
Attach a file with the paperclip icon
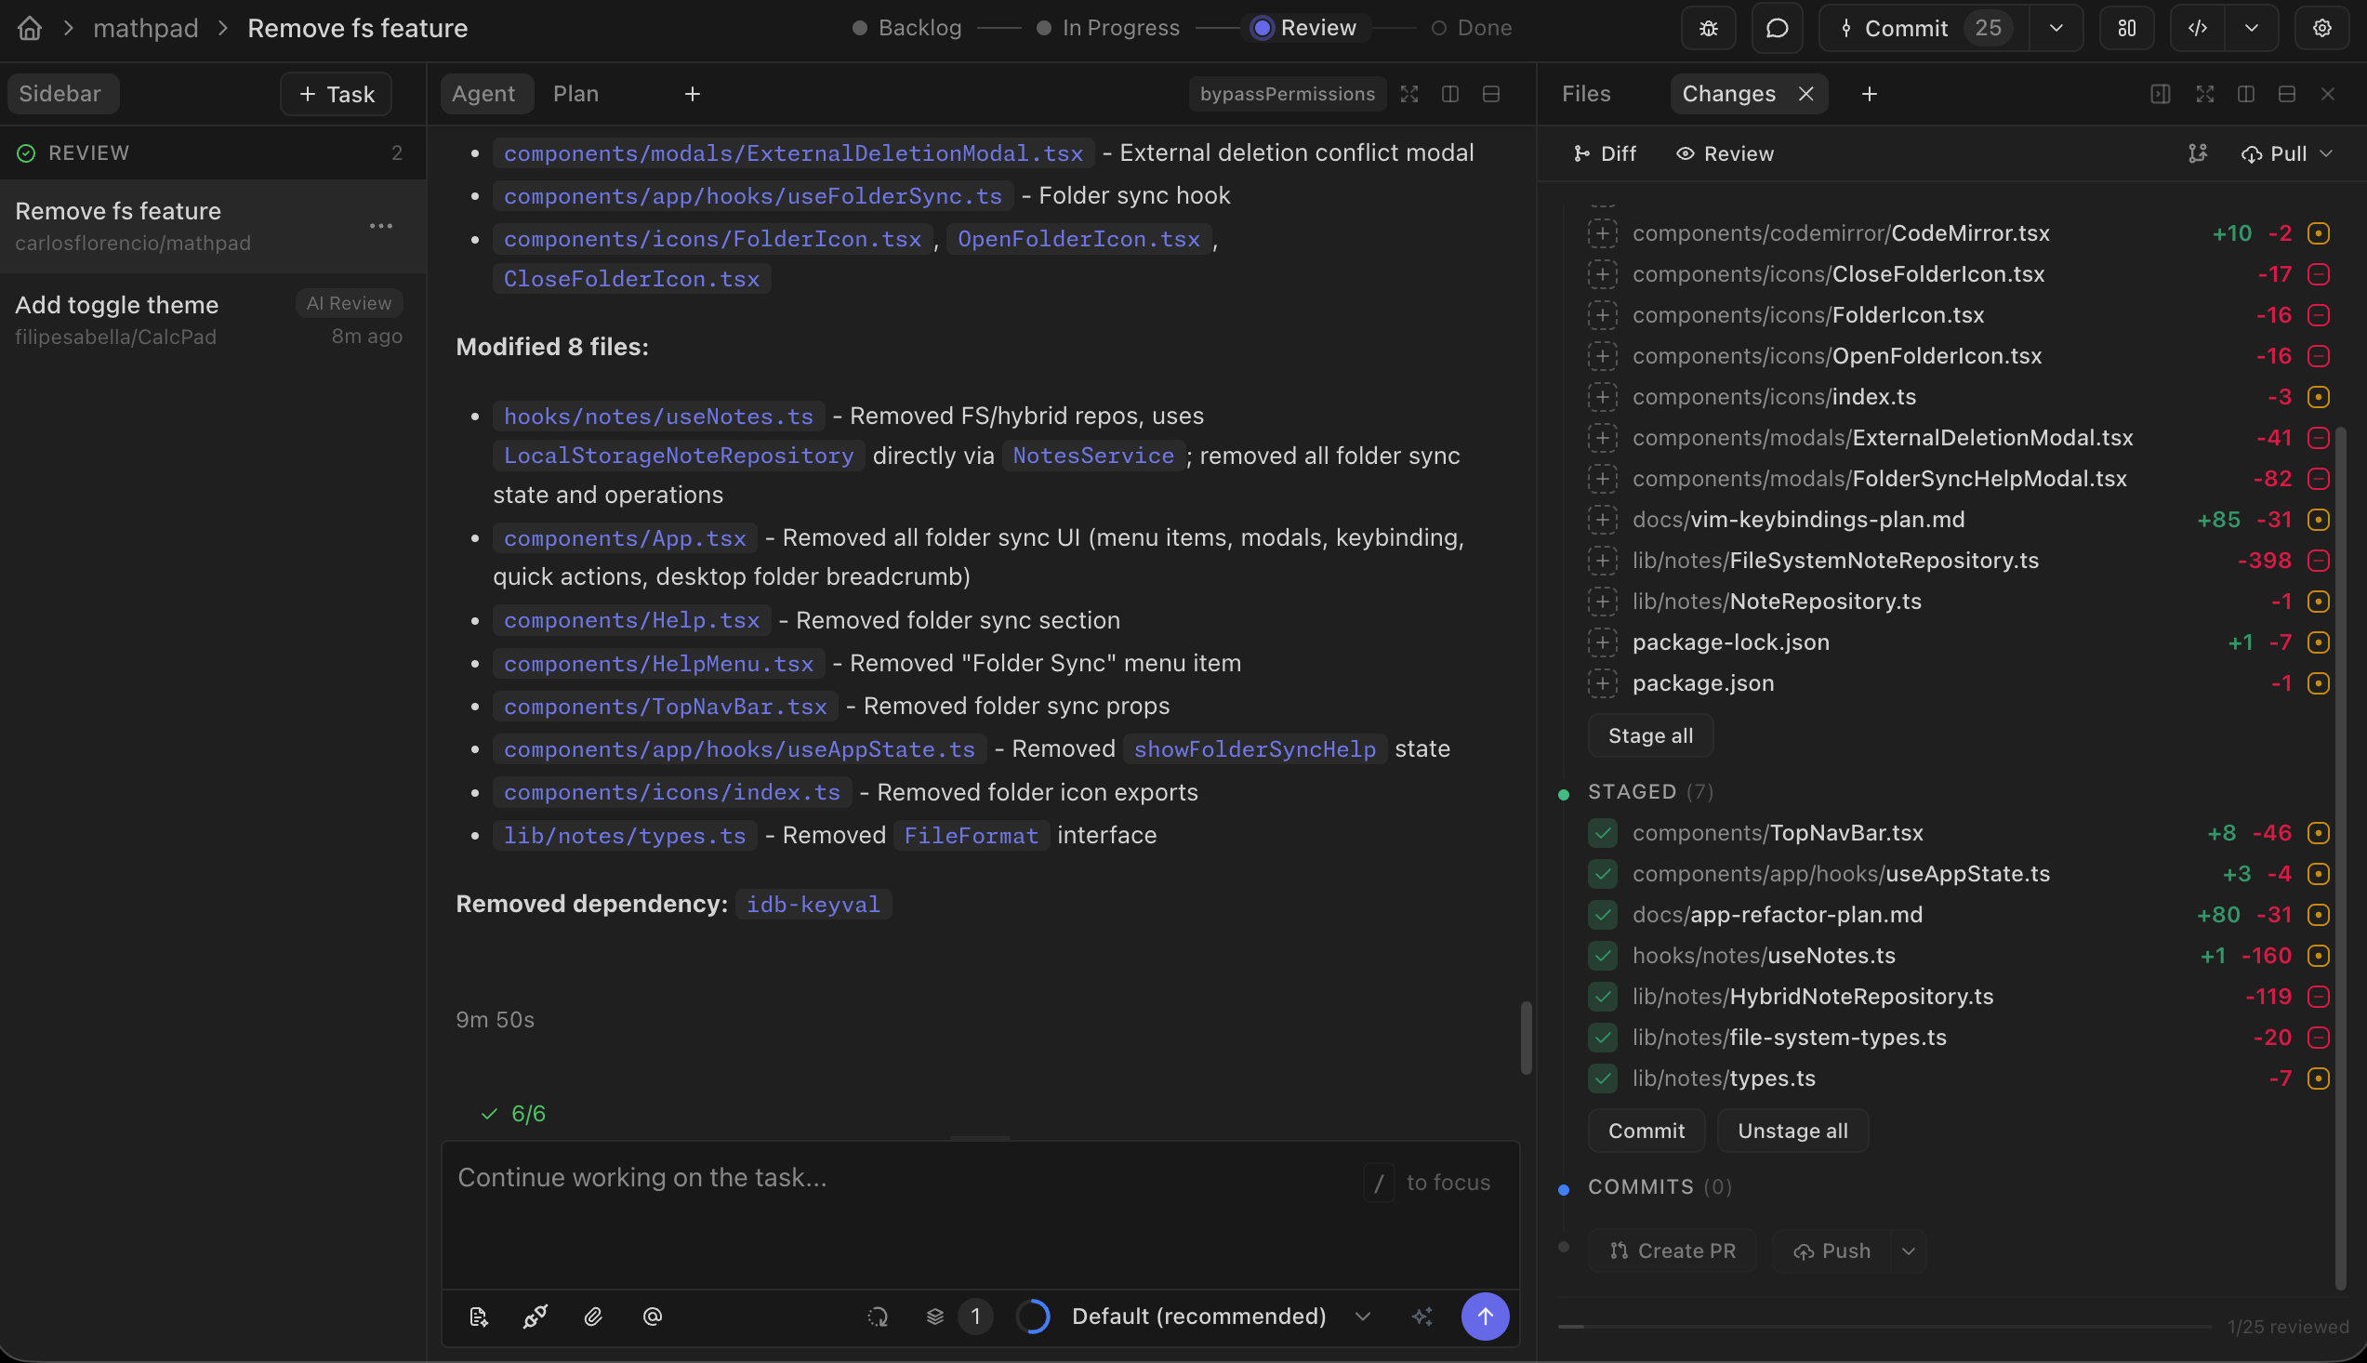[x=593, y=1317]
